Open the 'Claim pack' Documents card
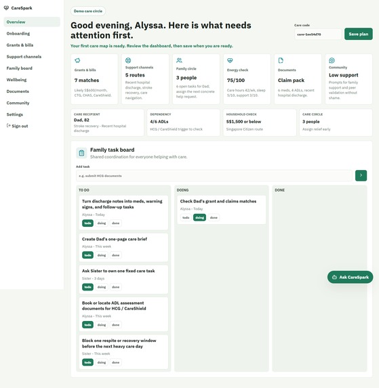 point(298,79)
